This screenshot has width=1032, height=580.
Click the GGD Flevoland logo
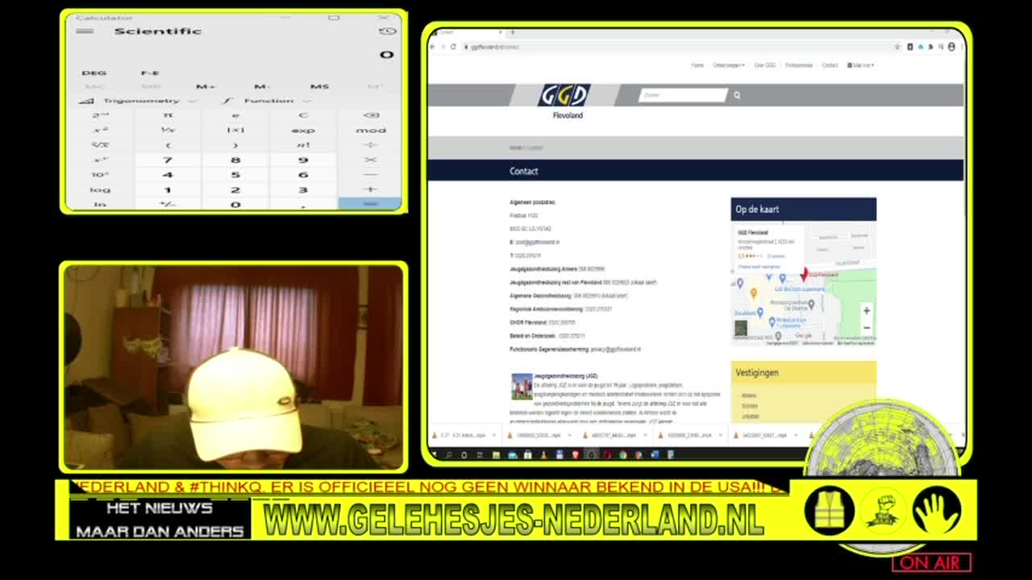pos(564,101)
